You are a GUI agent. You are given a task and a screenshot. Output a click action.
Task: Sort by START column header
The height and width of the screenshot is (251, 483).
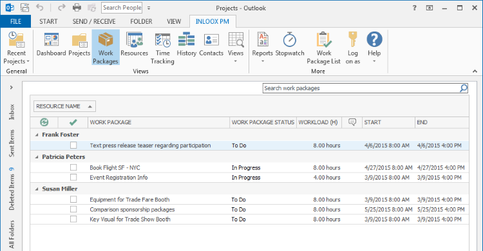(x=388, y=122)
